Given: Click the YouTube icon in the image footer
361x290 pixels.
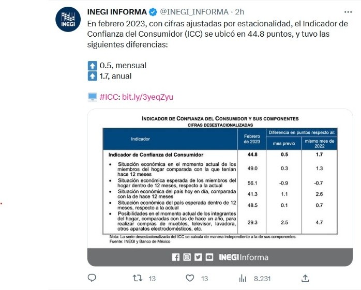Looking at the screenshot, I should 209,257.
